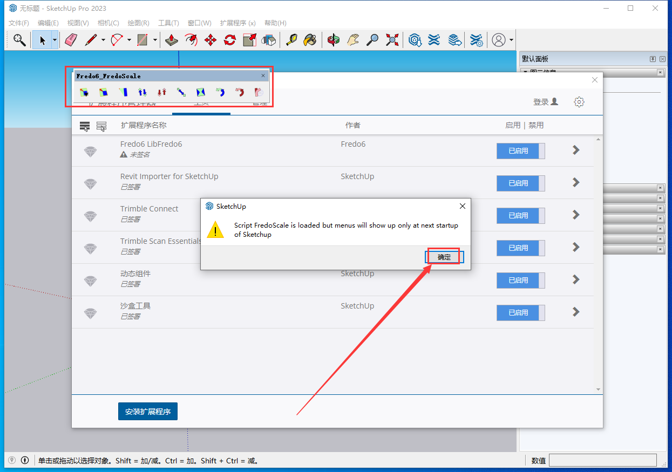
Task: Click the Send to LayOut icon
Action: point(455,40)
